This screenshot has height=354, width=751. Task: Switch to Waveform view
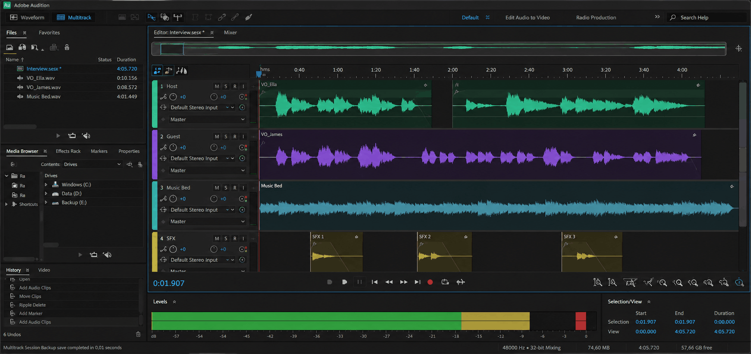coord(27,17)
